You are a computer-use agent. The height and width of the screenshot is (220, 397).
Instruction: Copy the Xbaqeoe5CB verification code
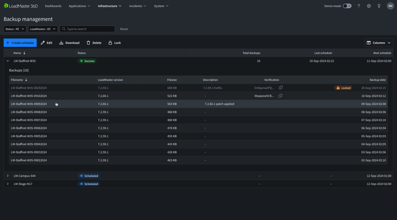[x=281, y=96]
